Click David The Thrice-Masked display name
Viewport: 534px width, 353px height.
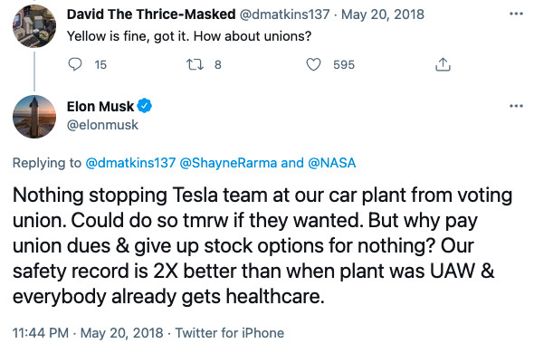(x=151, y=14)
